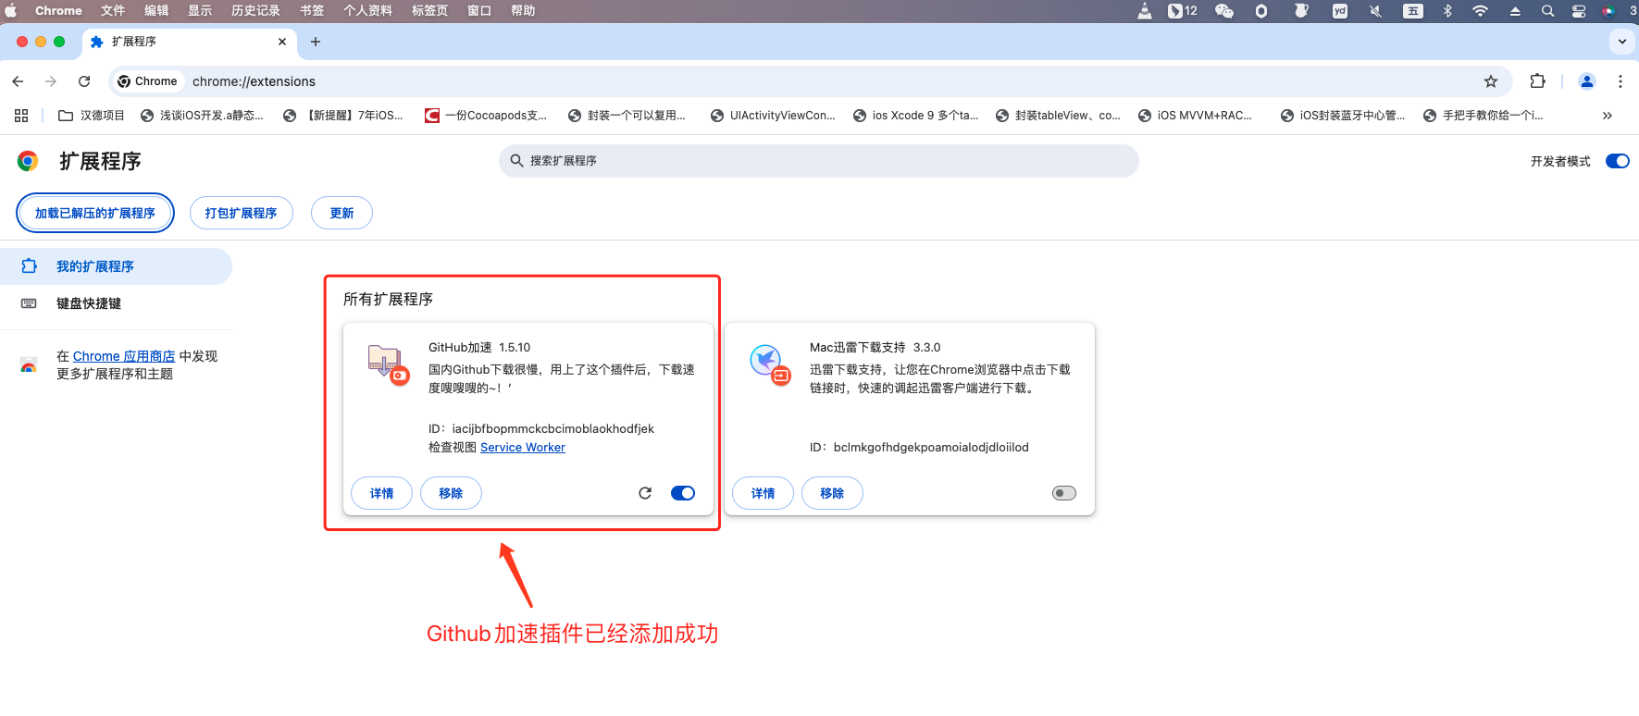Open the Chrome profile avatar
This screenshot has height=716, width=1639.
coord(1587,81)
